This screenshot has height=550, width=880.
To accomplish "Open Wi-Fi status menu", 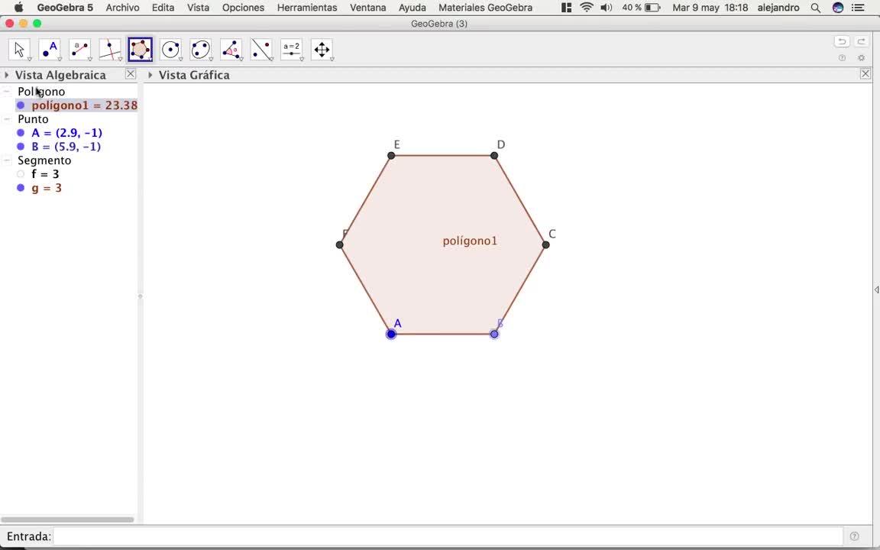I will tap(587, 8).
